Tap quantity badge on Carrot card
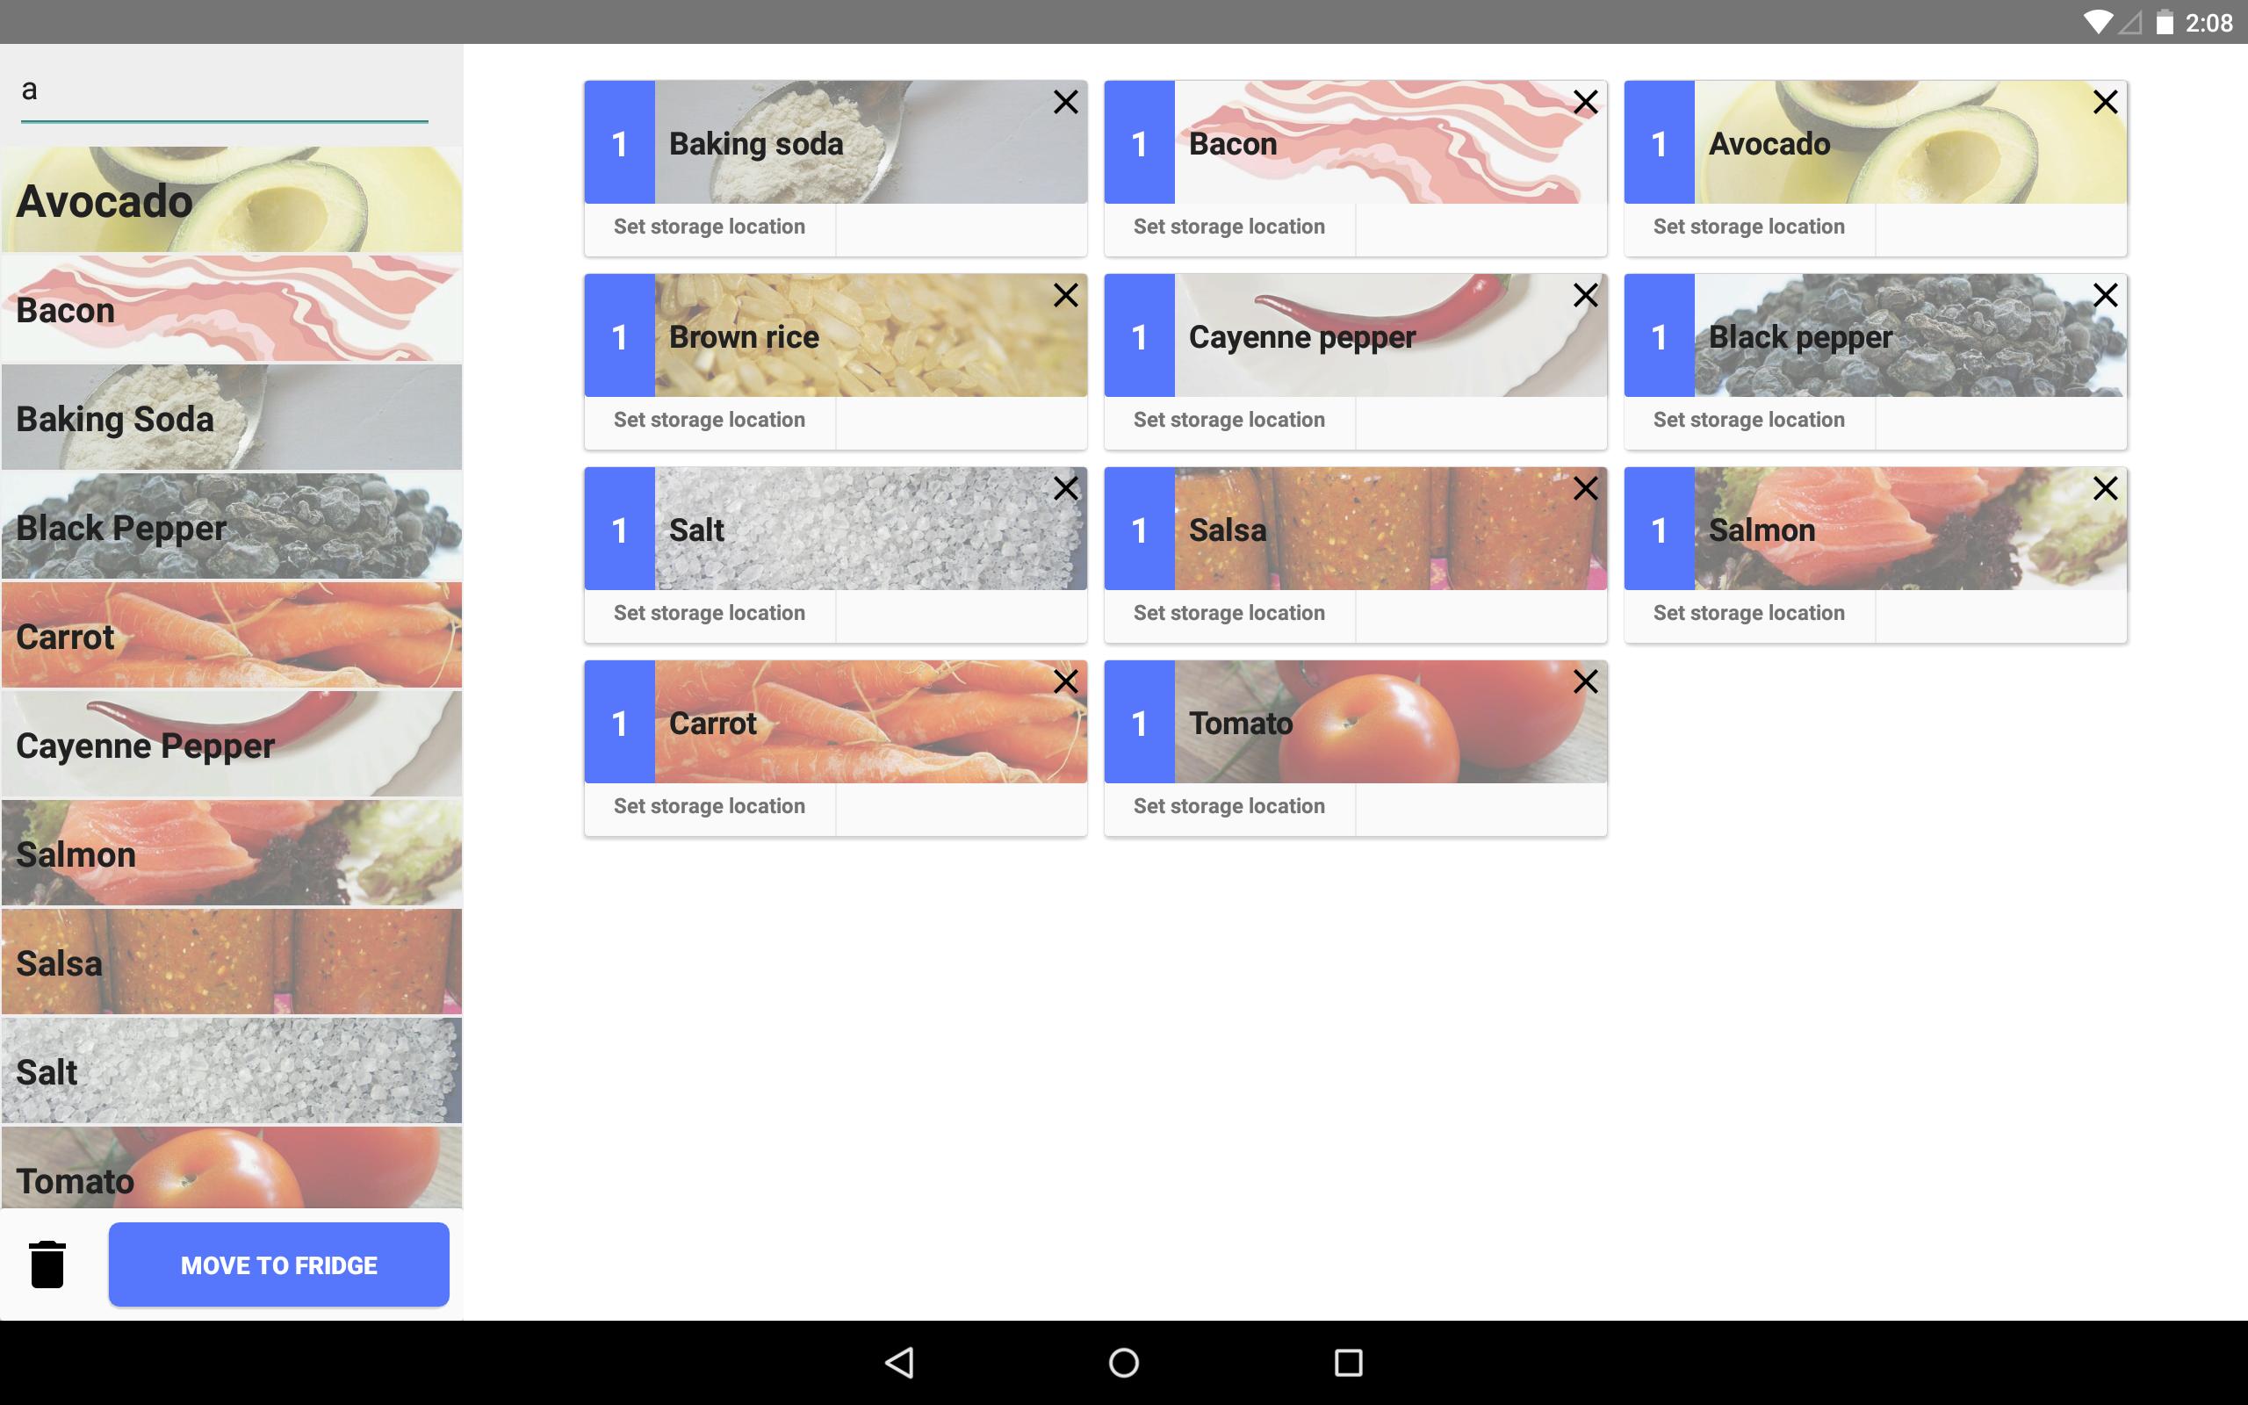Viewport: 2248px width, 1405px height. click(620, 723)
